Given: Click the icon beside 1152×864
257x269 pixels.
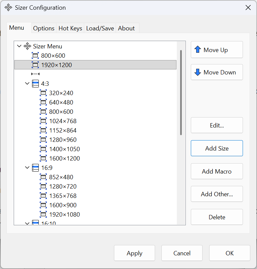Looking at the screenshot, I should [43, 130].
